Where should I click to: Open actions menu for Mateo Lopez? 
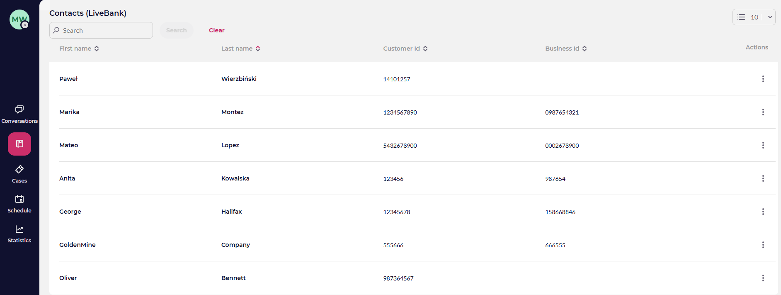click(x=763, y=145)
